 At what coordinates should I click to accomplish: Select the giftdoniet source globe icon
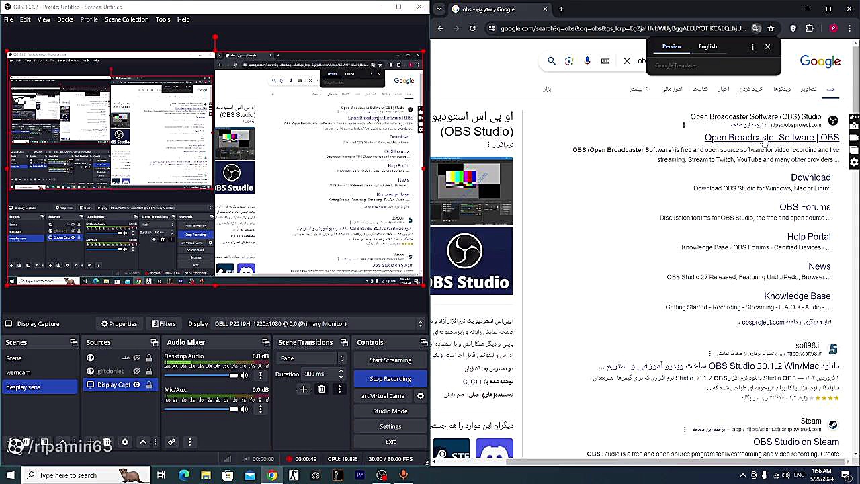click(91, 371)
